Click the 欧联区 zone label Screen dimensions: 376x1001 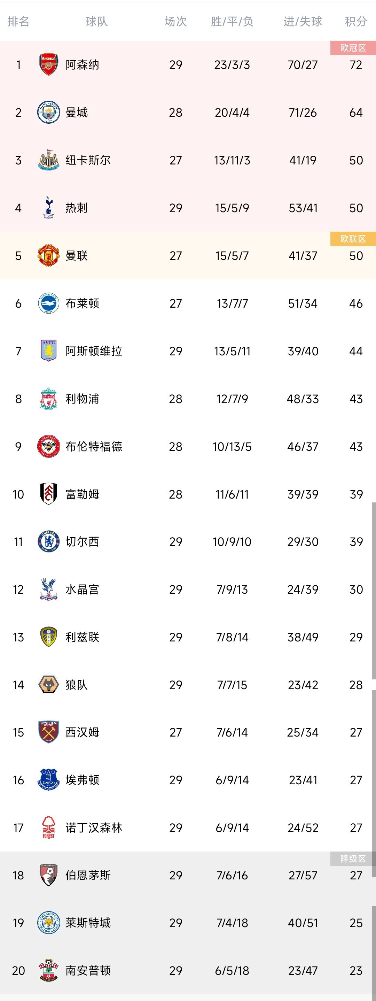pyautogui.click(x=353, y=239)
